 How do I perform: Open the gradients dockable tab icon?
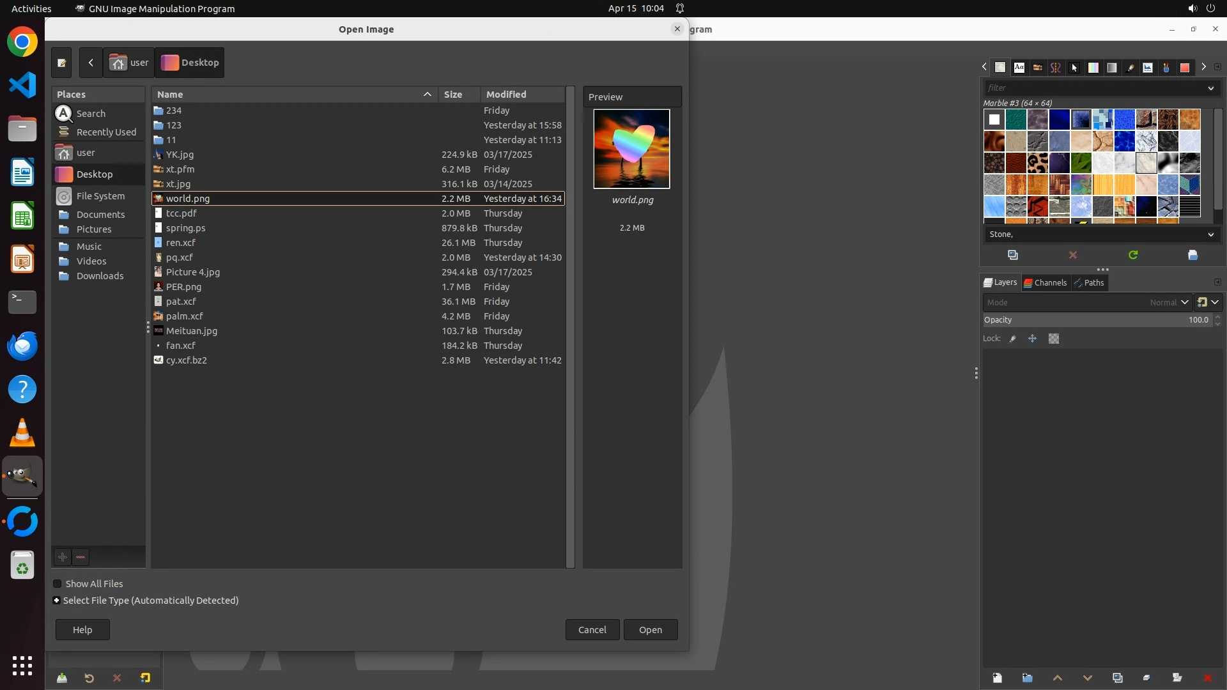(x=1112, y=68)
